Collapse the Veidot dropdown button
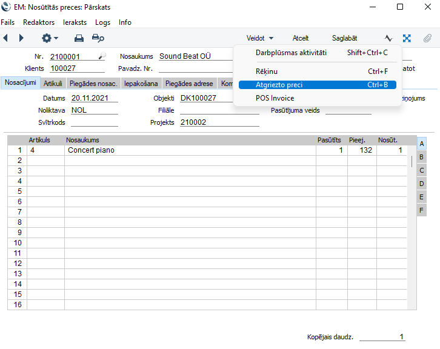Image resolution: width=440 pixels, height=349 pixels. click(x=260, y=38)
